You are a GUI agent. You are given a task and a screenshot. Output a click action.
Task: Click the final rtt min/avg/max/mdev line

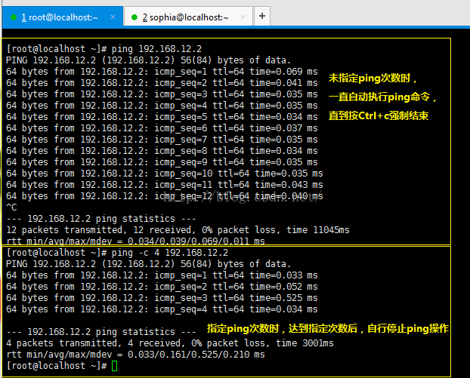point(135,355)
